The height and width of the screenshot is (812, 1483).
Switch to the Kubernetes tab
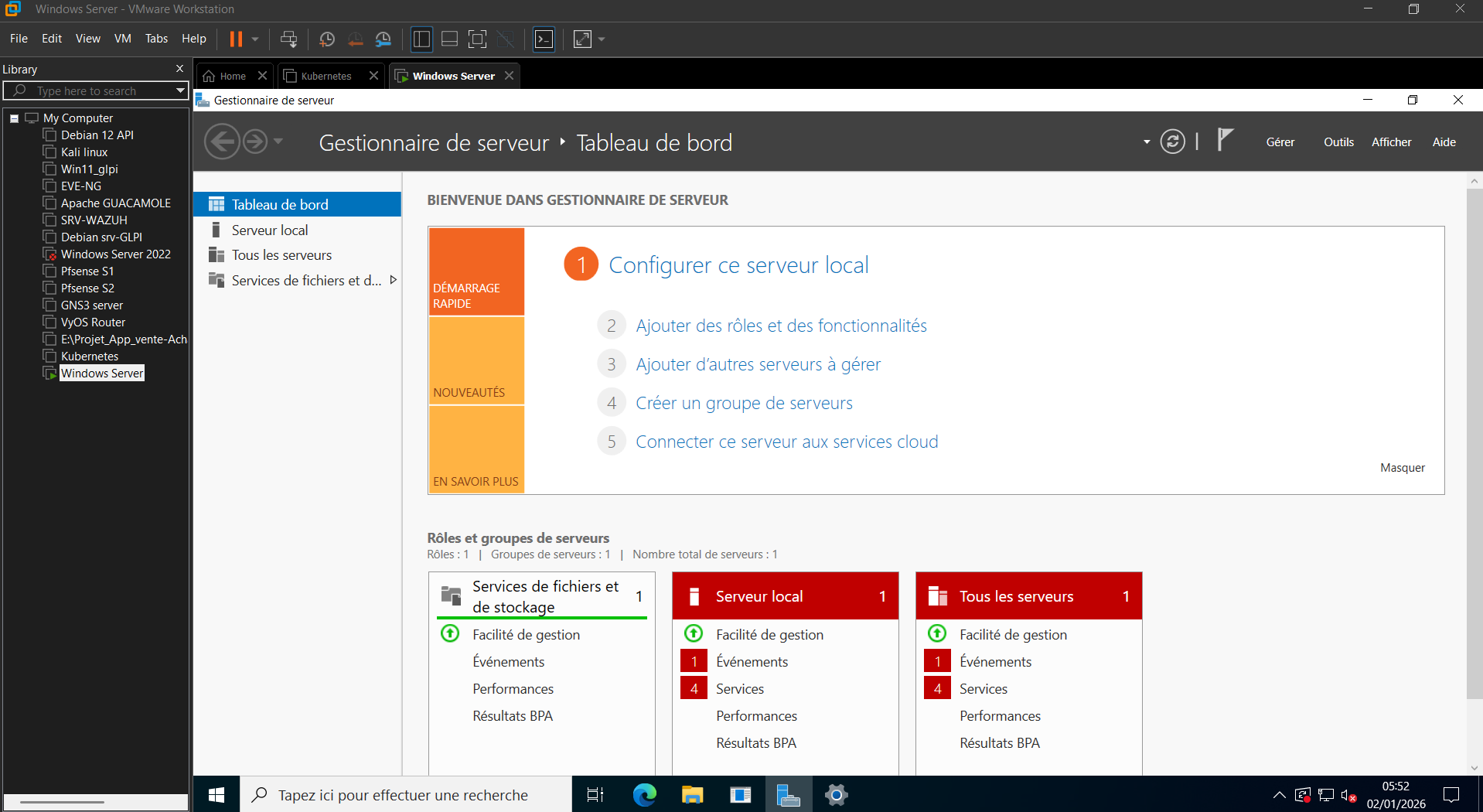326,76
